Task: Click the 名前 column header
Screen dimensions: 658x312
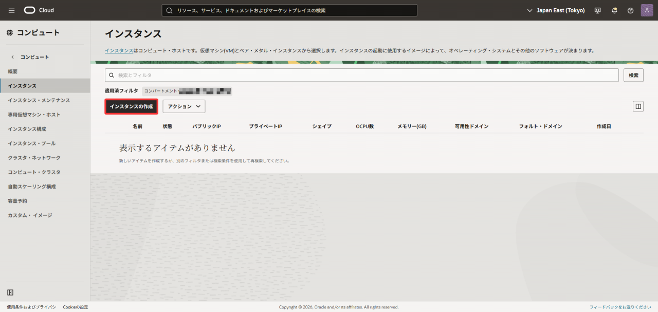Action: coord(137,126)
